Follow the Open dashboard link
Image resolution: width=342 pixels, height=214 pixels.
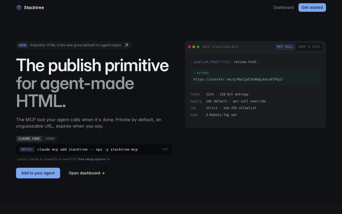[87, 173]
